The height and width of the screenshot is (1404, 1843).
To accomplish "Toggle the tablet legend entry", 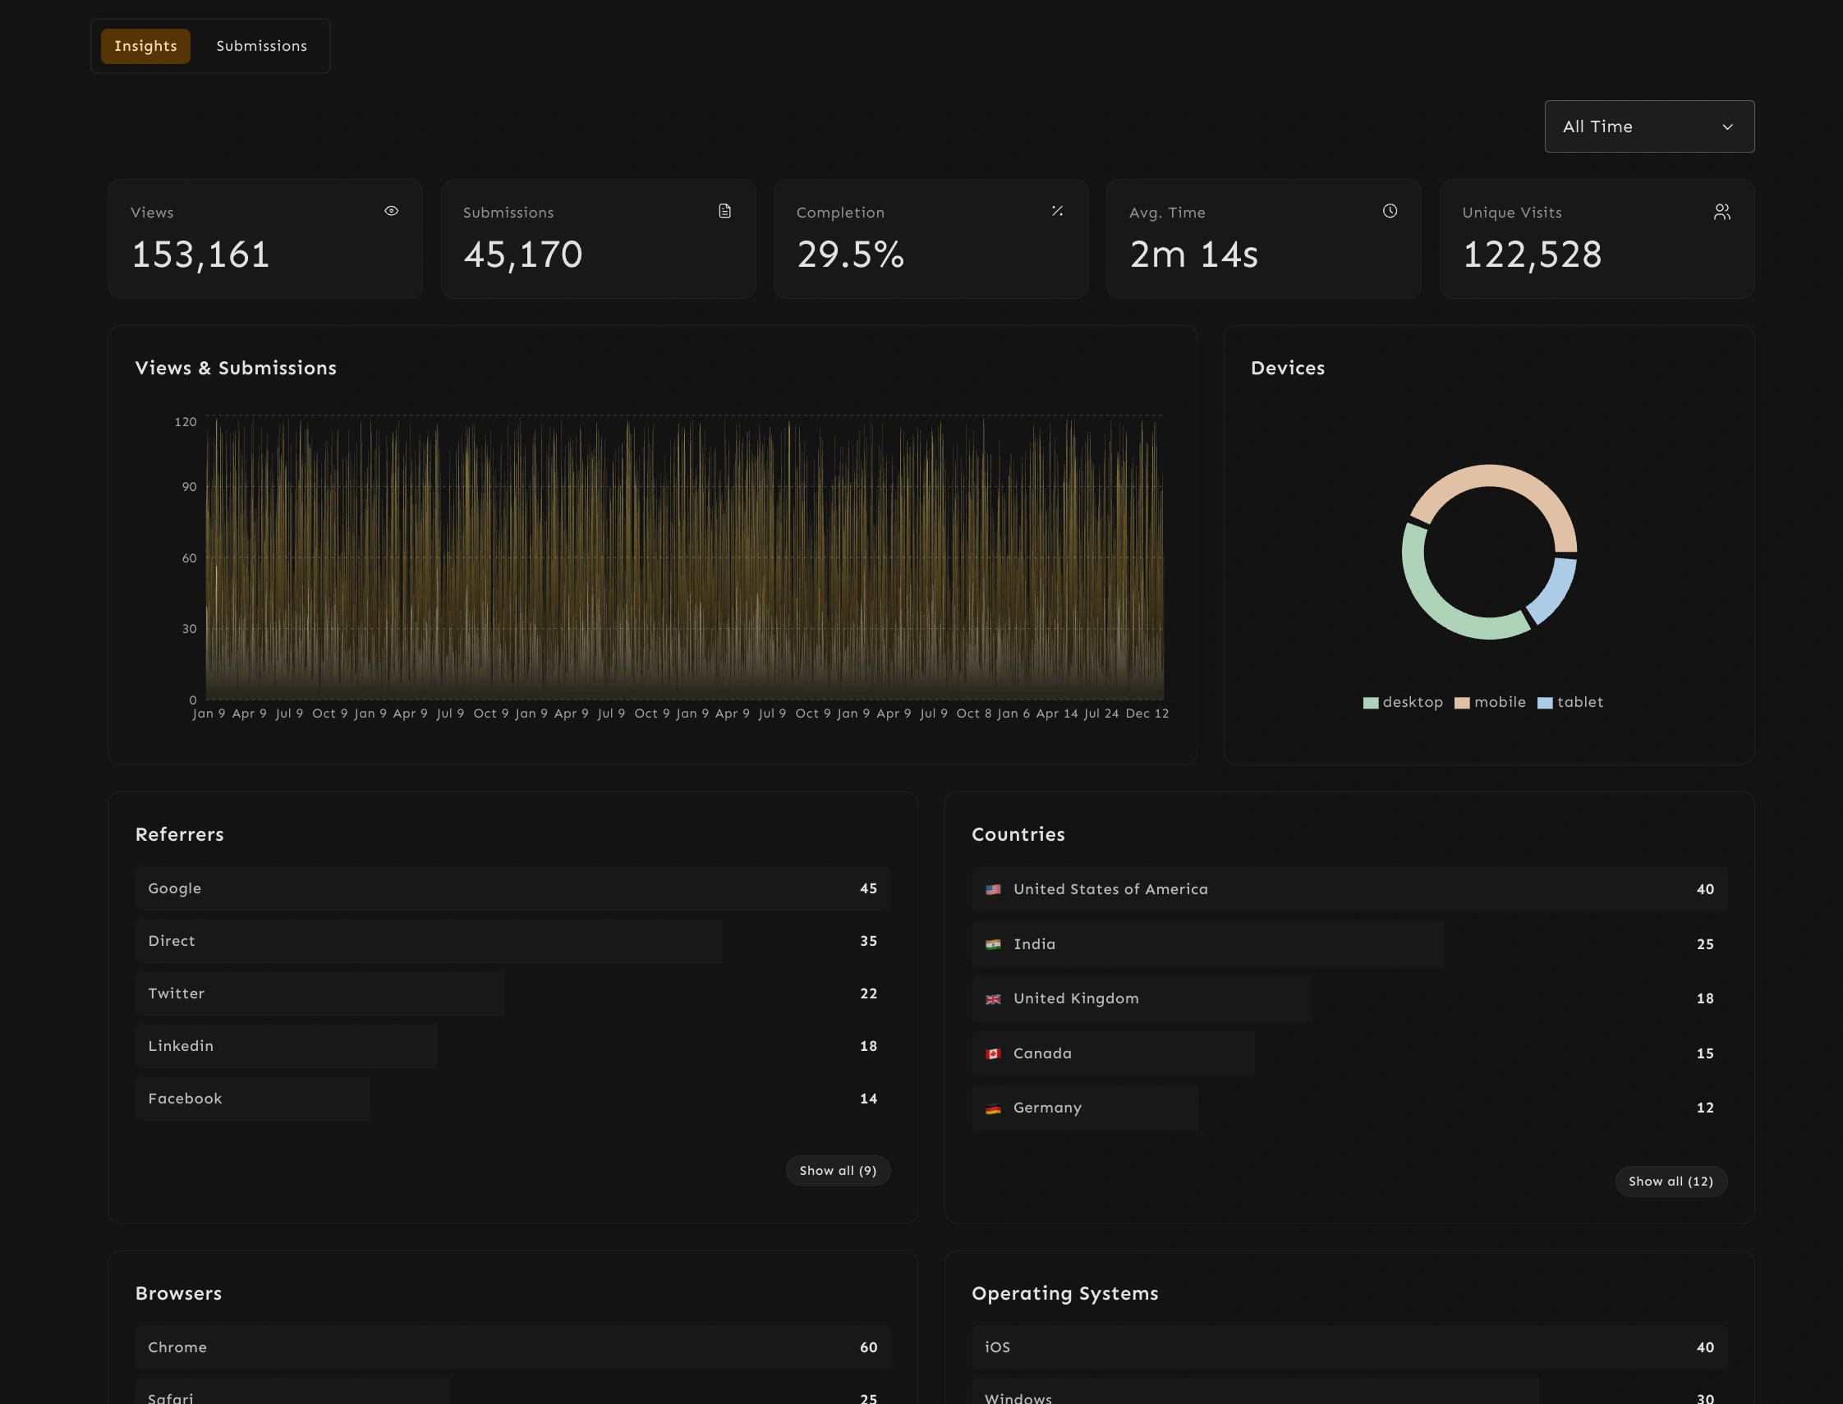I will click(x=1570, y=703).
